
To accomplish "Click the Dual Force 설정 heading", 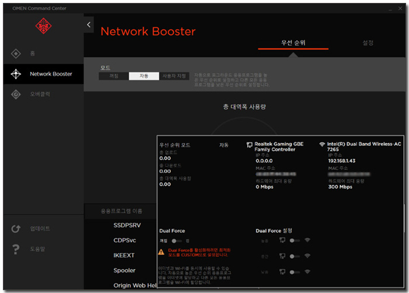I will coord(274,231).
